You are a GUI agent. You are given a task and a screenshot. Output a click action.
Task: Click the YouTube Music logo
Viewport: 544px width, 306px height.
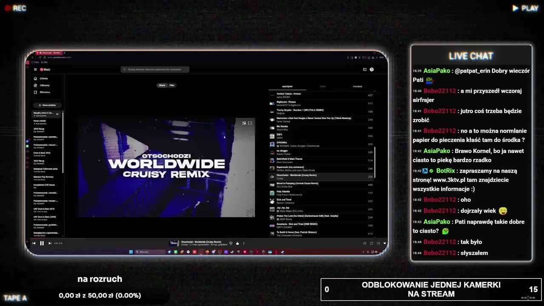[x=45, y=69]
